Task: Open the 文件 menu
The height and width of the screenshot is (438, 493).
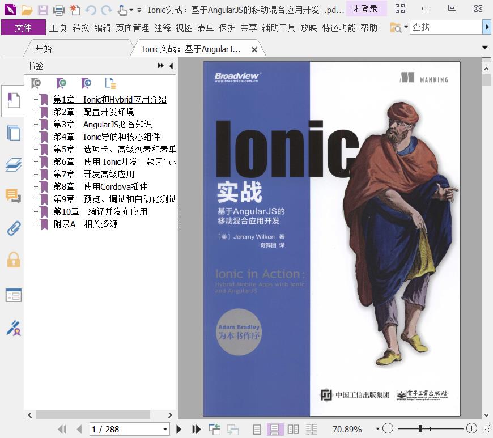Action: click(x=23, y=28)
